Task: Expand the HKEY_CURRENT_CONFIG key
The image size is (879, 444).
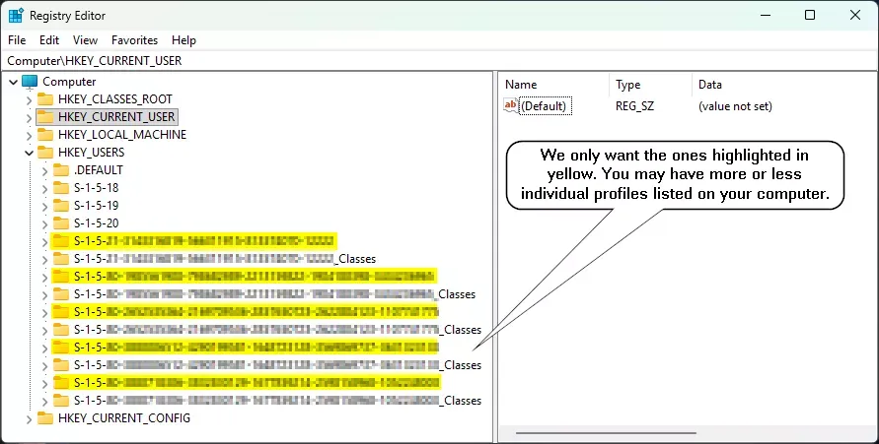Action: point(30,418)
